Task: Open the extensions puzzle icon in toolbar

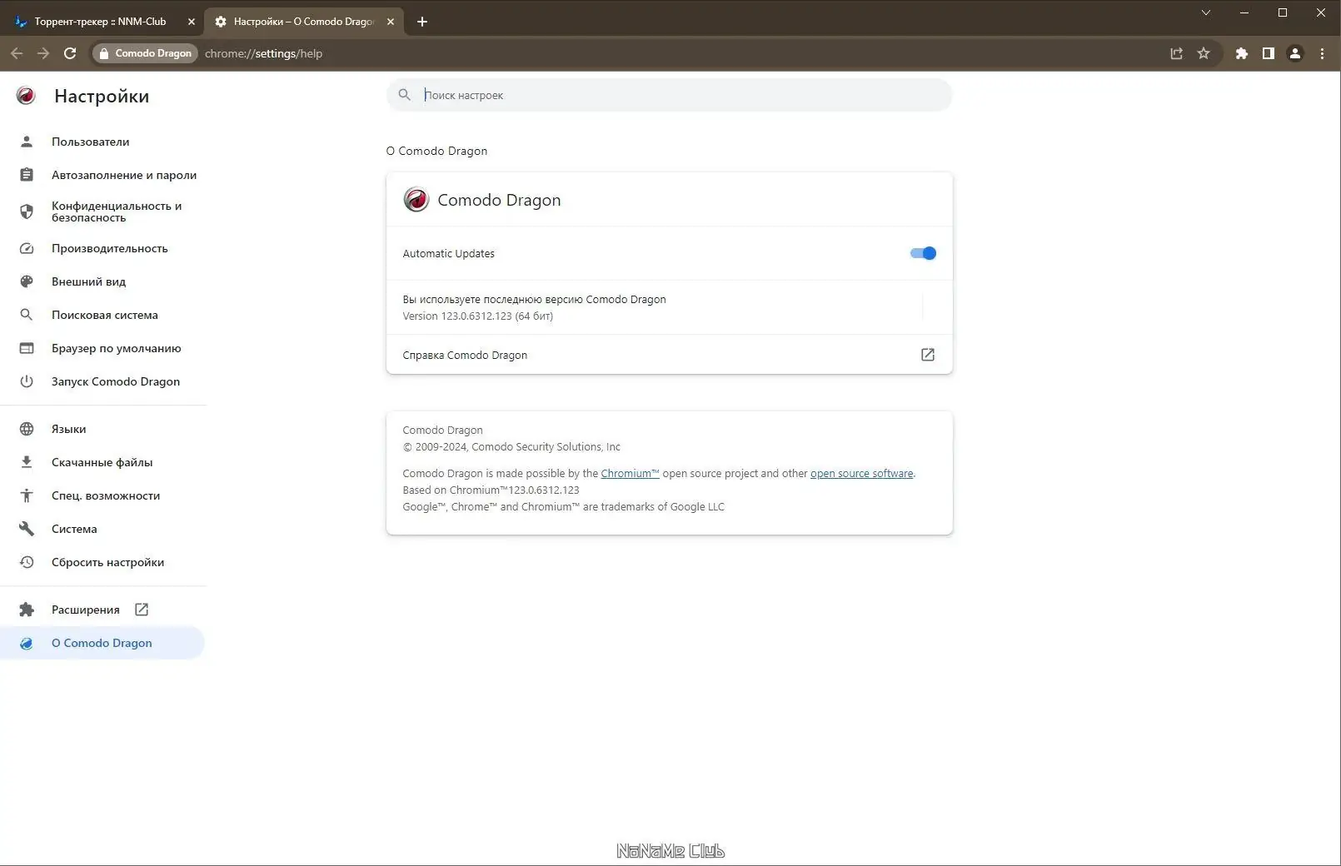Action: (x=1242, y=53)
